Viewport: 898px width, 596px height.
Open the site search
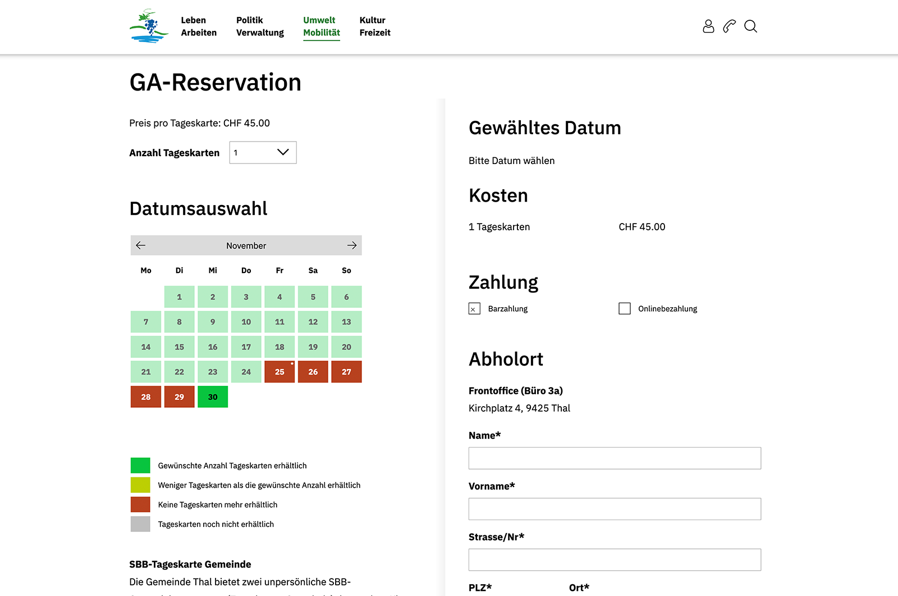(750, 26)
